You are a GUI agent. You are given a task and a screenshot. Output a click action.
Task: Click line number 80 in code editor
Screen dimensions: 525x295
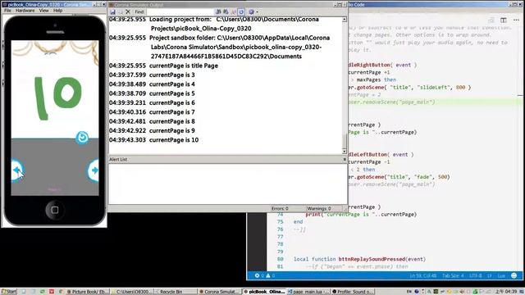pyautogui.click(x=280, y=259)
